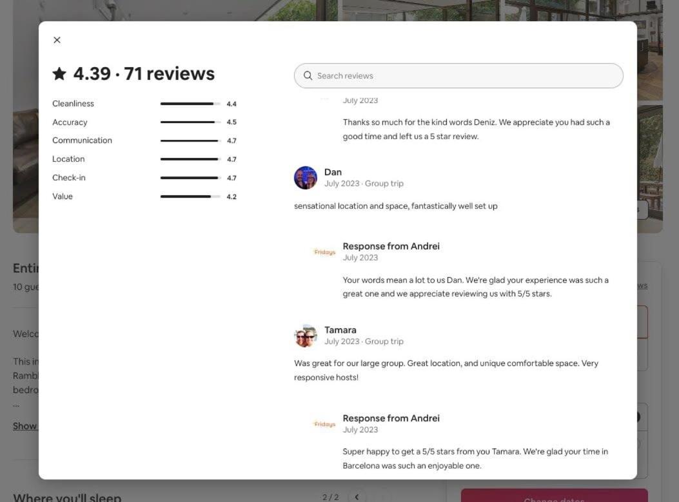The height and width of the screenshot is (502, 679).
Task: Click the Change dates button
Action: coord(555,496)
